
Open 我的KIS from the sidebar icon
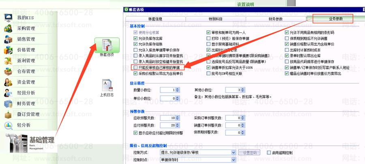(x=9, y=18)
